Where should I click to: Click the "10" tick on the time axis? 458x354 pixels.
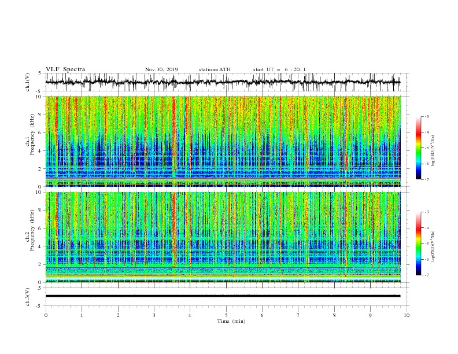point(407,315)
